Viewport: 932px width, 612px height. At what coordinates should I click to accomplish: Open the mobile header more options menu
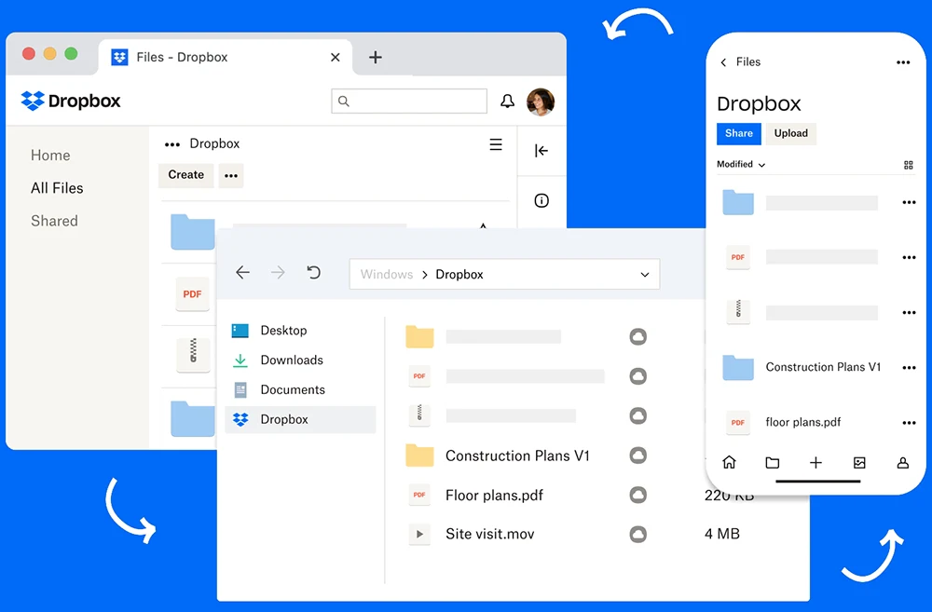pos(903,62)
